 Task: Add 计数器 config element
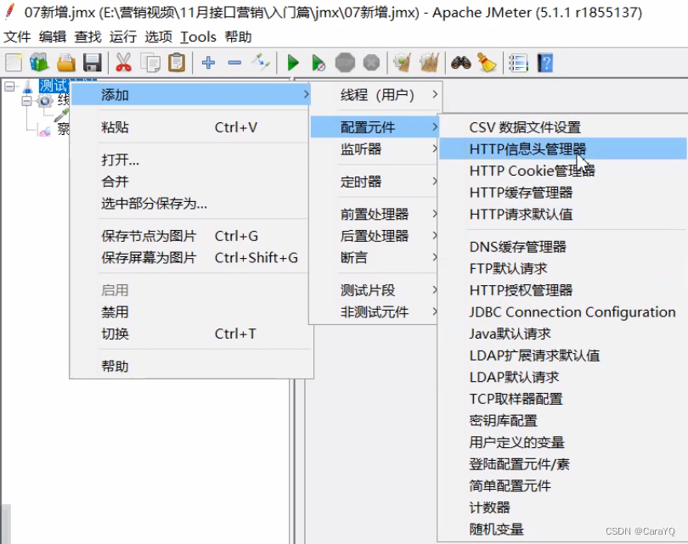click(x=563, y=508)
